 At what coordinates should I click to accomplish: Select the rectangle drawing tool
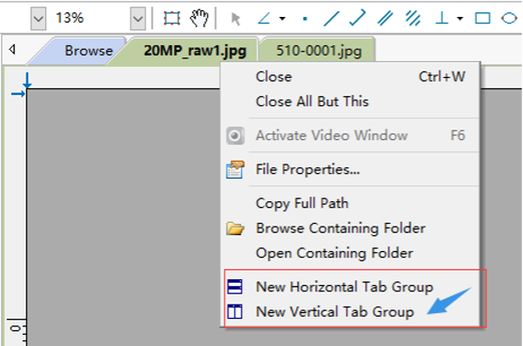tap(483, 18)
